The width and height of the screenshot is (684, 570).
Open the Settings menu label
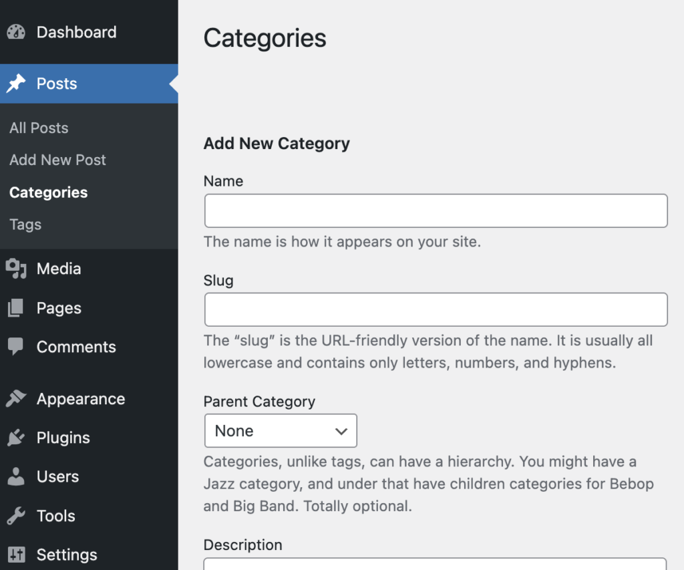67,555
